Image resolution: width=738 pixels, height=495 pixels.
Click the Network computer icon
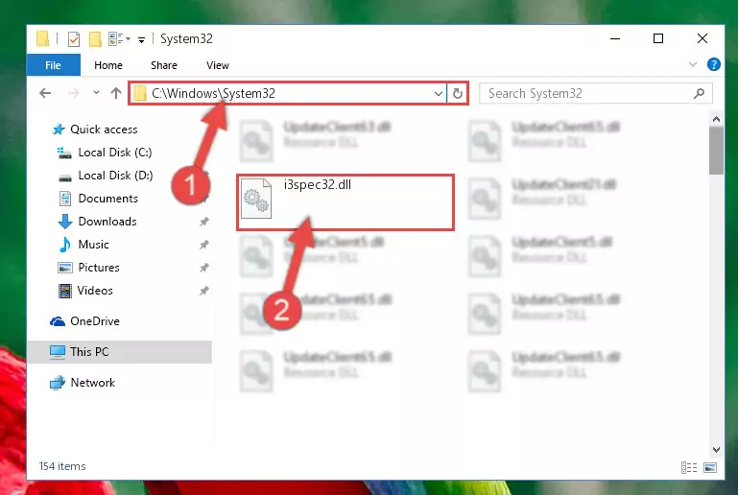(58, 383)
